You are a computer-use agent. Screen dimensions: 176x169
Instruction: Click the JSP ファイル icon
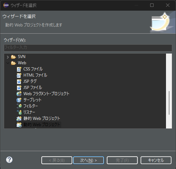(x=19, y=88)
